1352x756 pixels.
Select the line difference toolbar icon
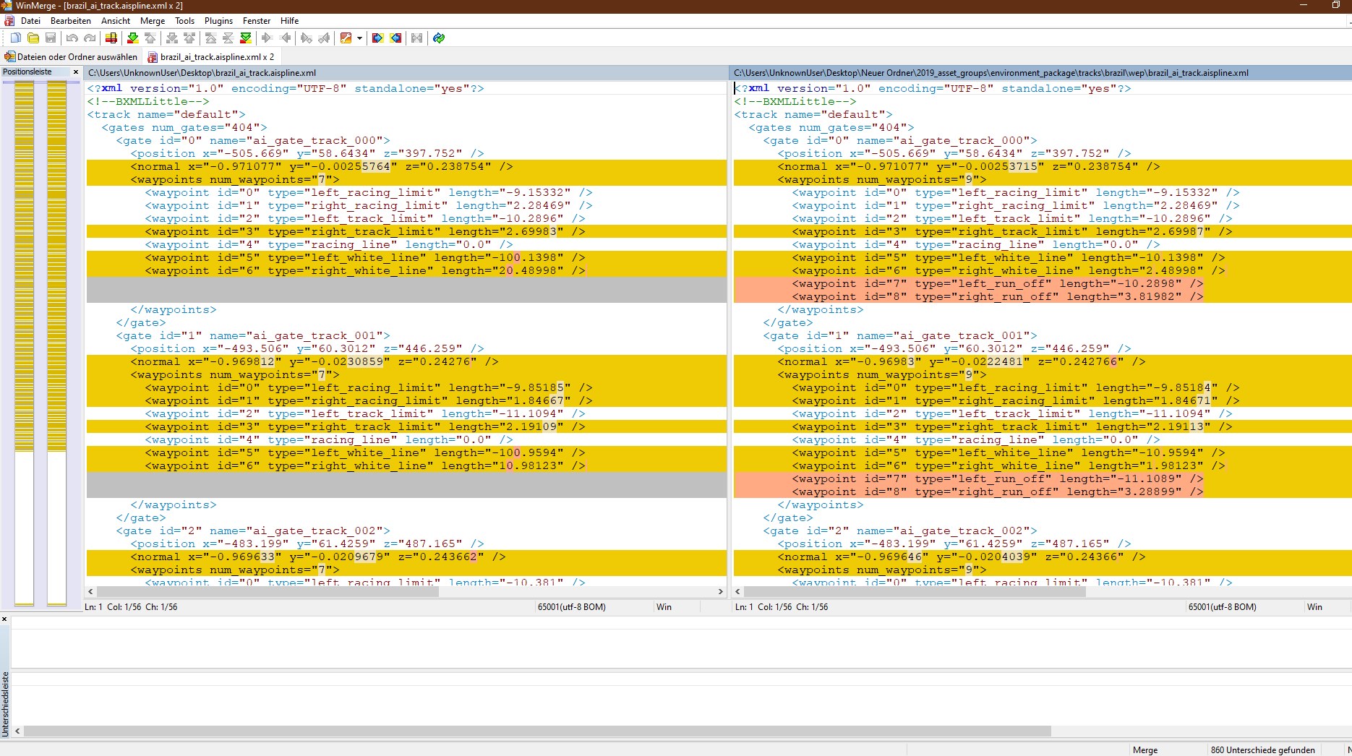coord(111,38)
